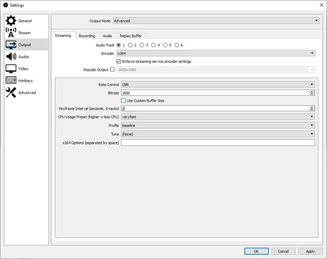Click the OBS logo in title bar

[5, 5]
